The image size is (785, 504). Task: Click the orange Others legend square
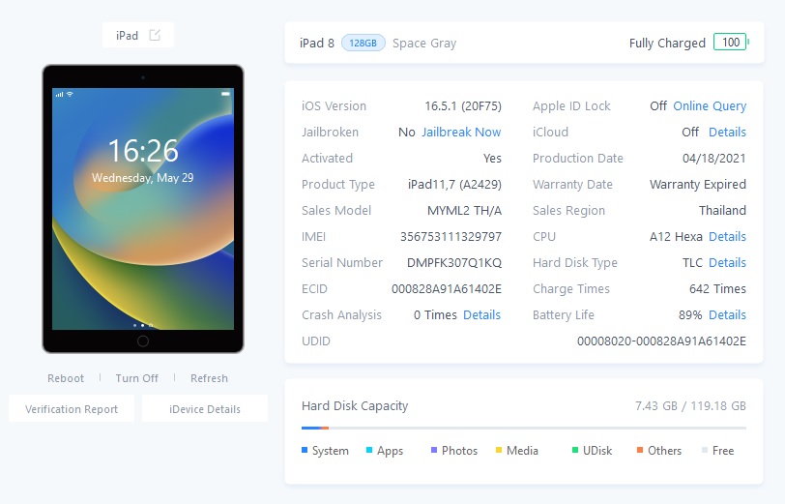point(640,450)
